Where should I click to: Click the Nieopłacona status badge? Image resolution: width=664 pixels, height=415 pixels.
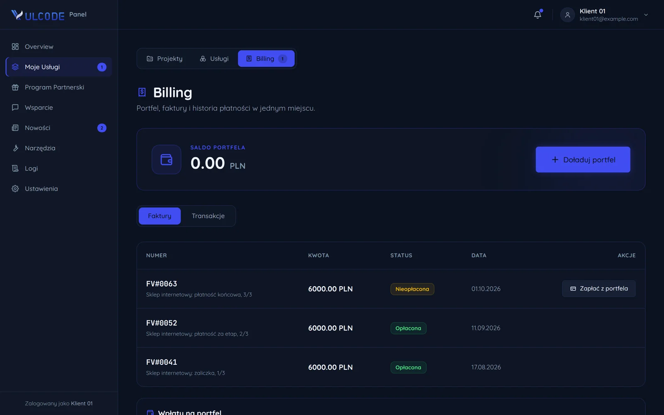click(x=412, y=289)
